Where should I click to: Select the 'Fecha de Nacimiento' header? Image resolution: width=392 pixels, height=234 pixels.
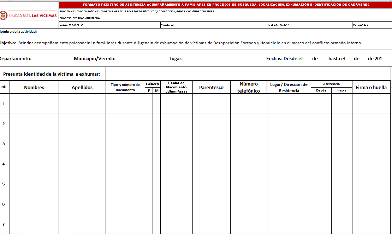tap(177, 87)
